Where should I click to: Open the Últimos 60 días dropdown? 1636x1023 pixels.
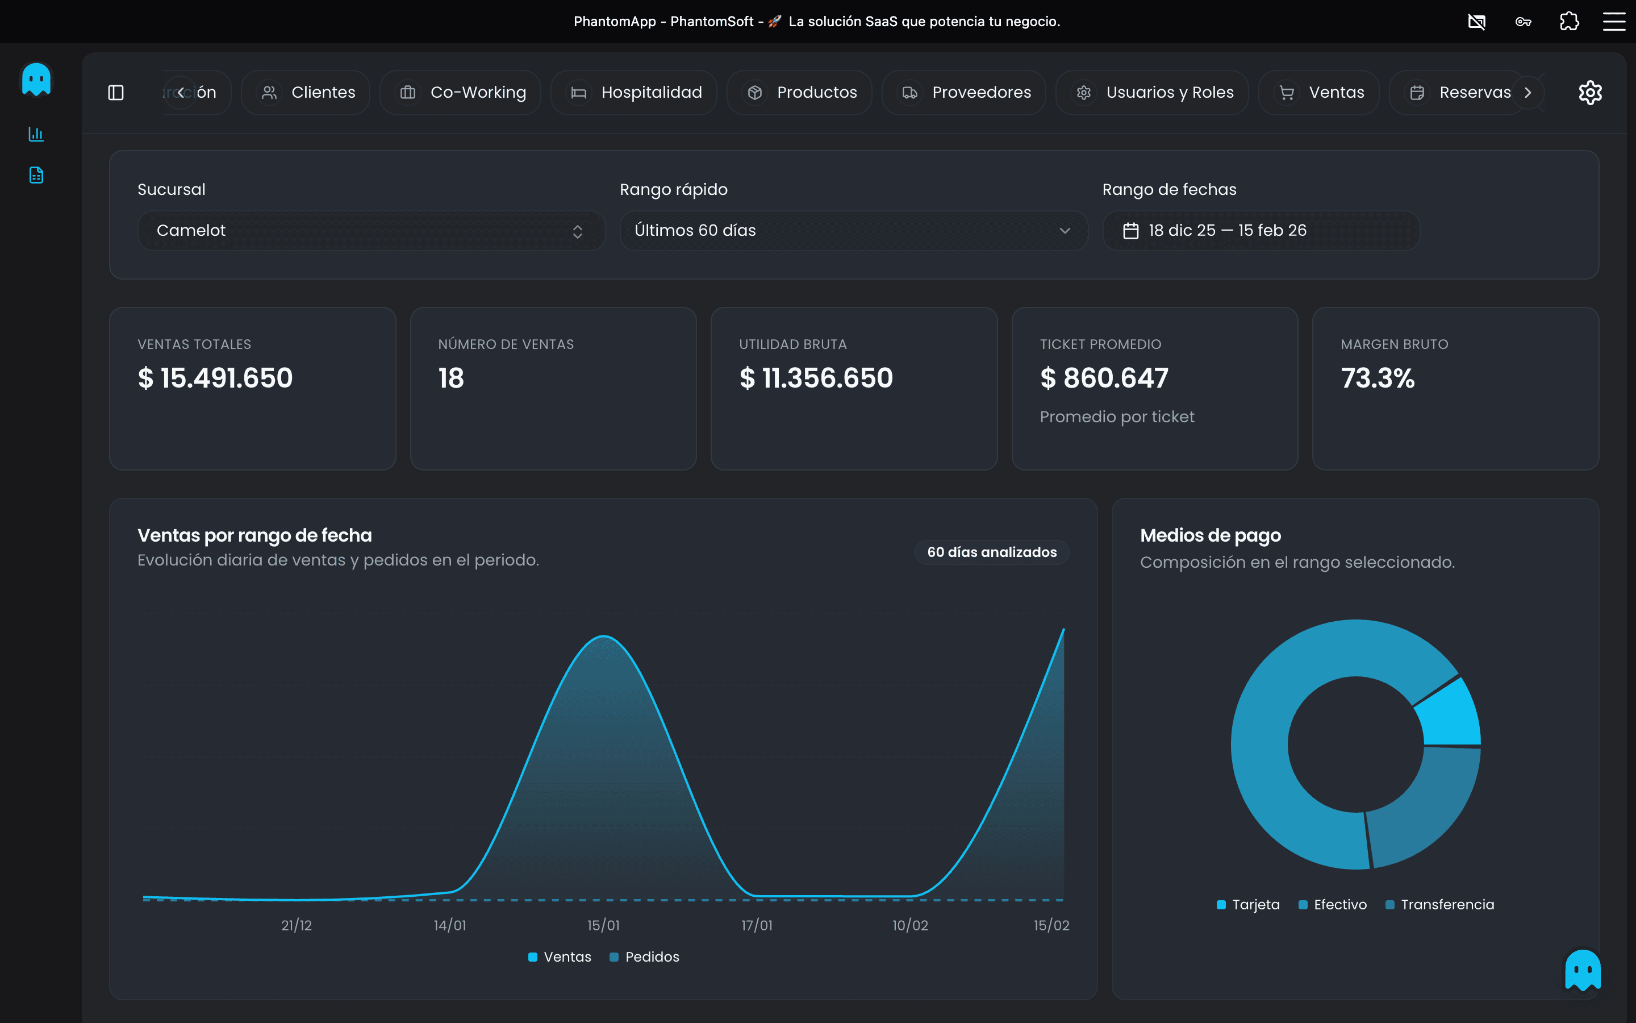853,231
